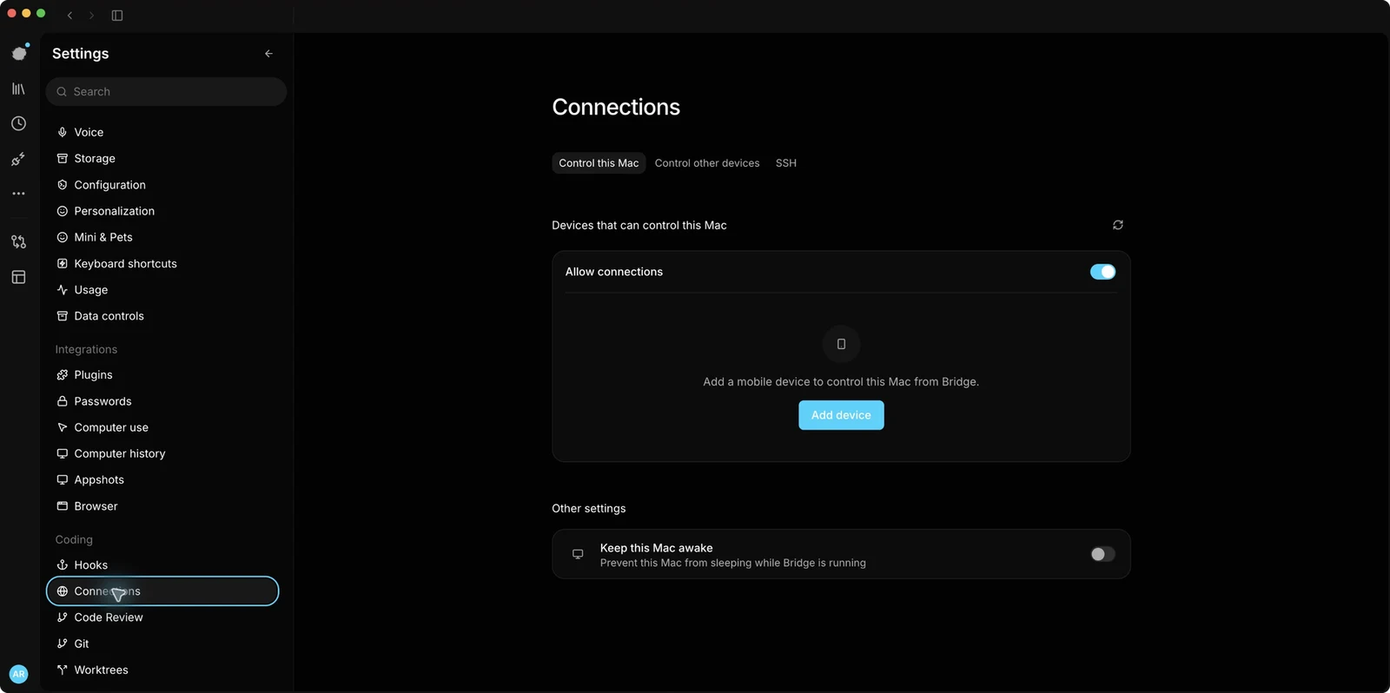Click the plug icon in left rail
This screenshot has width=1390, height=693.
coord(18,159)
